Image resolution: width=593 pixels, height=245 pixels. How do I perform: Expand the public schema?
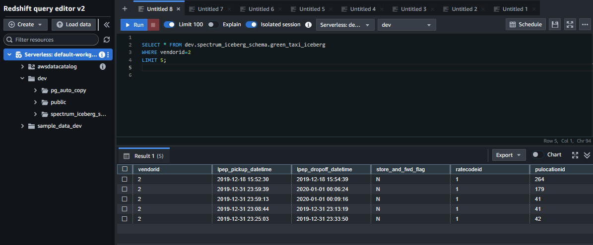pyautogui.click(x=35, y=102)
